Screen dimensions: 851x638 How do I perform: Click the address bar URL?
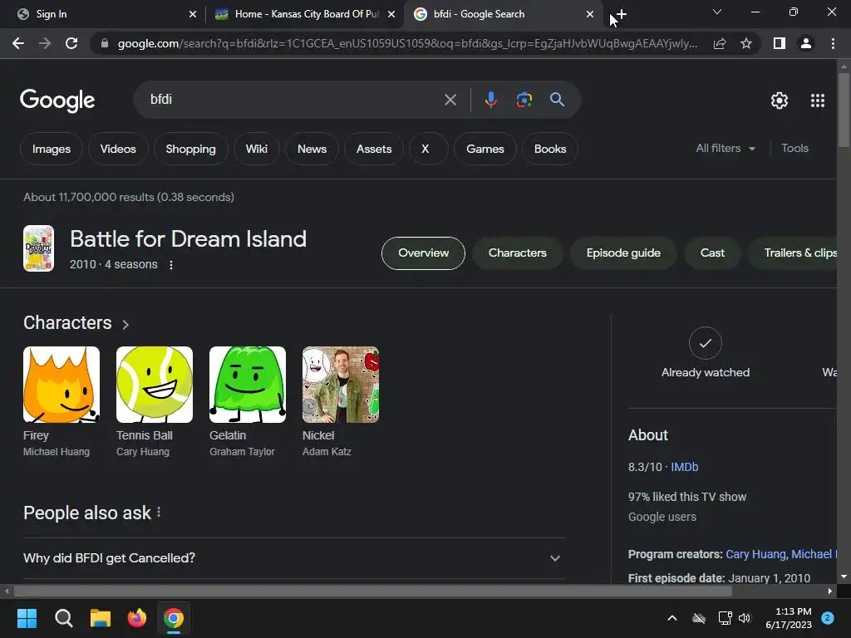pyautogui.click(x=407, y=43)
